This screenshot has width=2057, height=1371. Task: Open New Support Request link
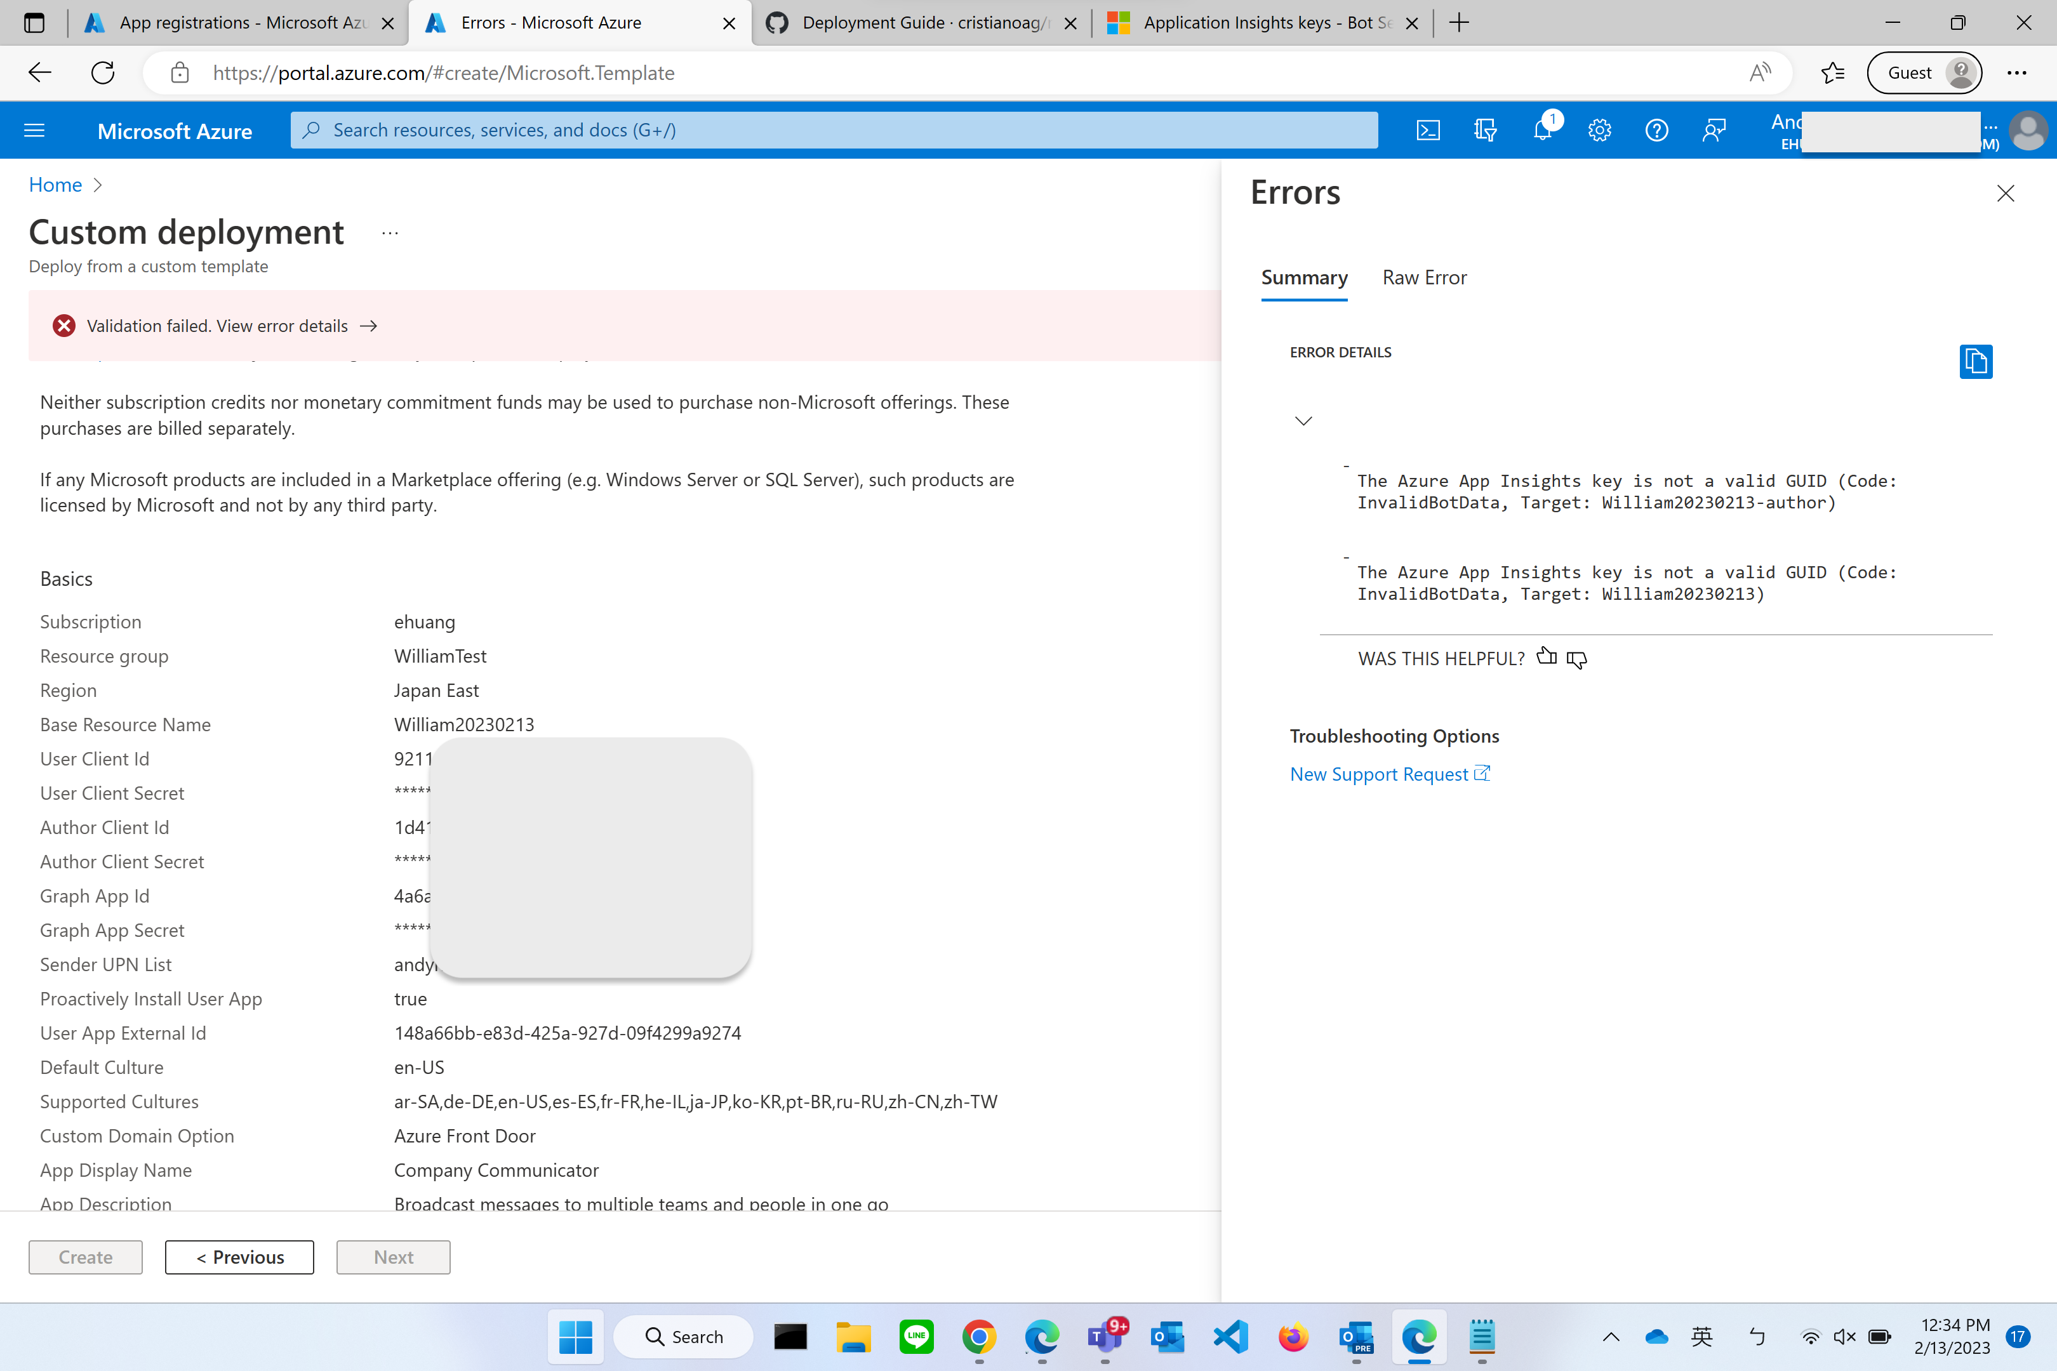click(1380, 774)
